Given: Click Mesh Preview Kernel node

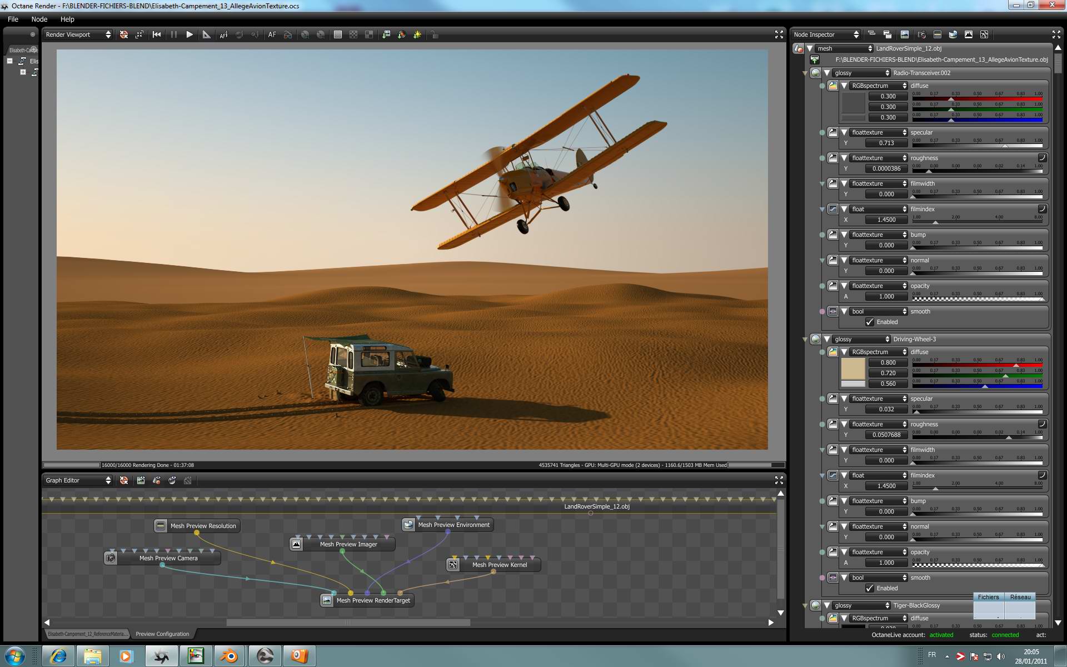Looking at the screenshot, I should pos(499,565).
